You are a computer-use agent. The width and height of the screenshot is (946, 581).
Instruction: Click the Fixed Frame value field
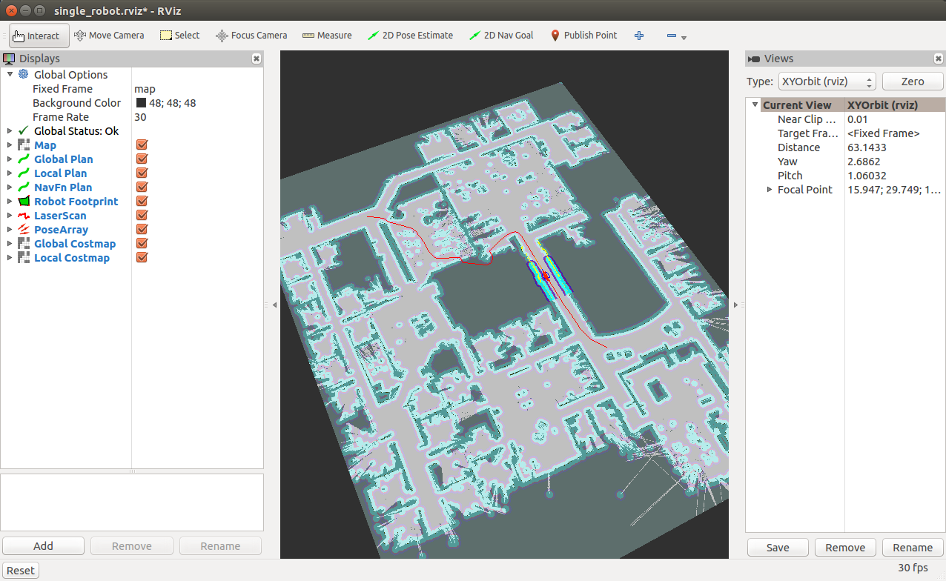(x=196, y=89)
